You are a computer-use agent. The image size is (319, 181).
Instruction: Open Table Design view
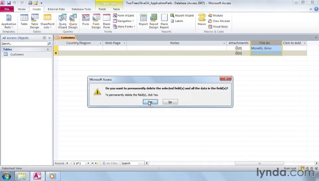pyautogui.click(x=34, y=22)
